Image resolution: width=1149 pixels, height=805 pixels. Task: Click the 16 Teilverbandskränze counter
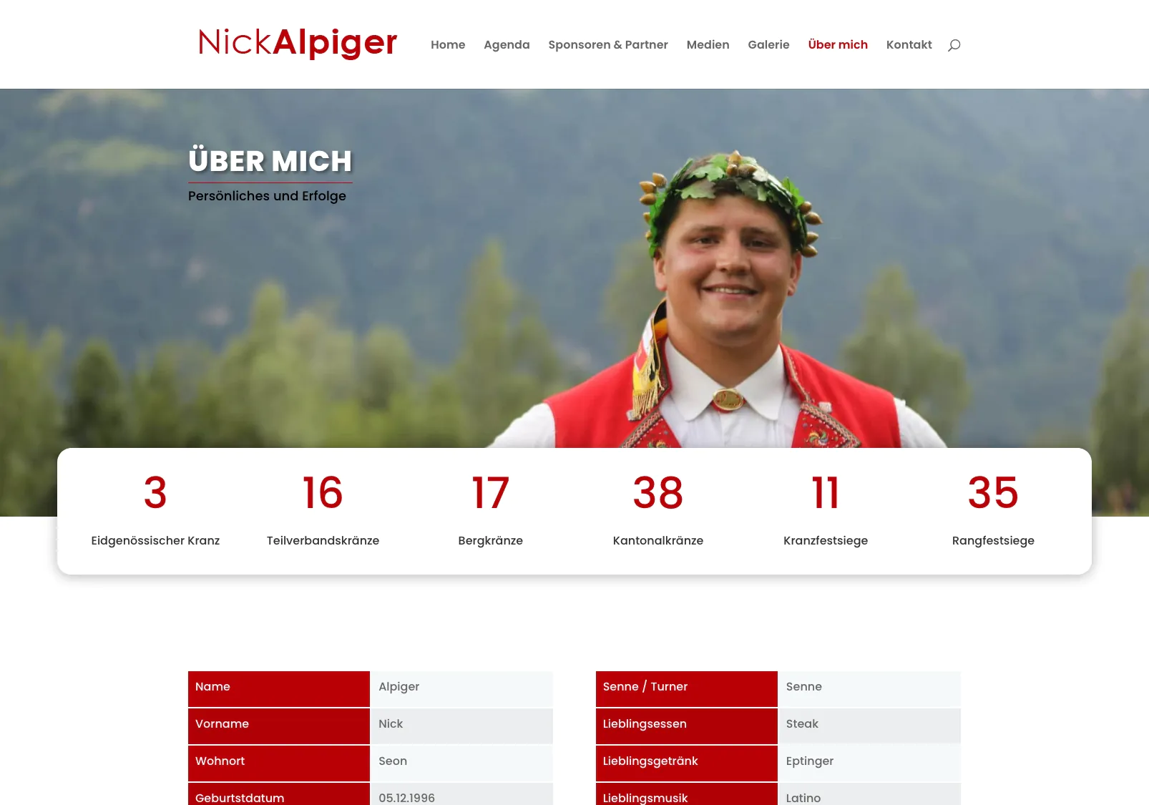[323, 509]
